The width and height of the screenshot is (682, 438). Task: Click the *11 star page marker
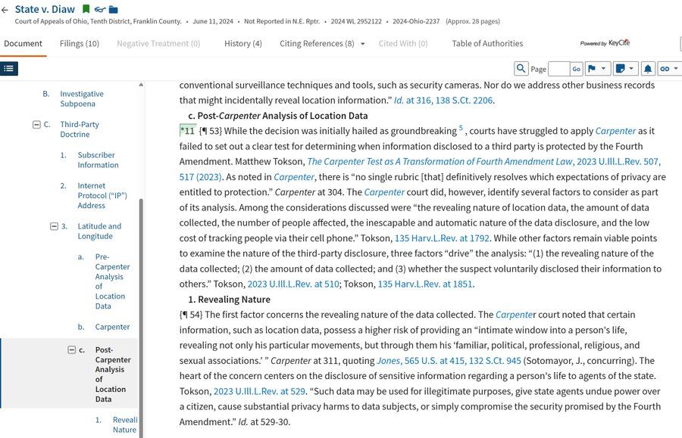(x=187, y=131)
